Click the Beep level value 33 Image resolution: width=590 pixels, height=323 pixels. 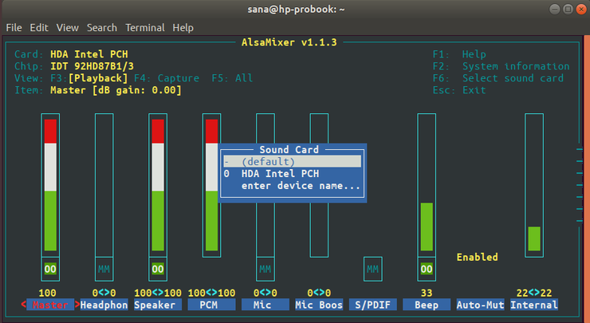(x=427, y=293)
